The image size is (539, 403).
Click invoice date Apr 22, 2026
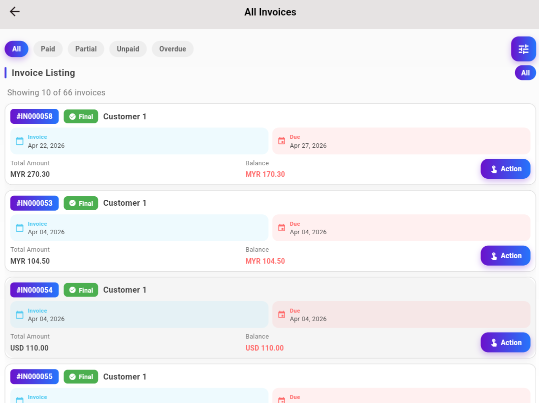46,145
